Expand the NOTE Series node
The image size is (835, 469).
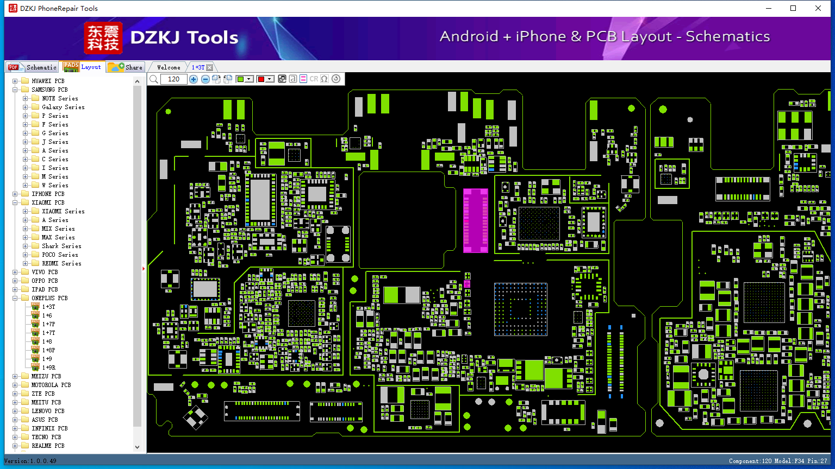click(26, 98)
